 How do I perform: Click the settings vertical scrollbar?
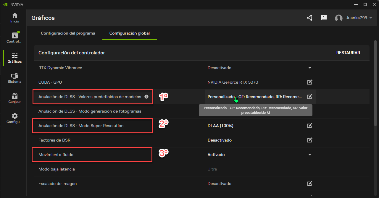375,83
